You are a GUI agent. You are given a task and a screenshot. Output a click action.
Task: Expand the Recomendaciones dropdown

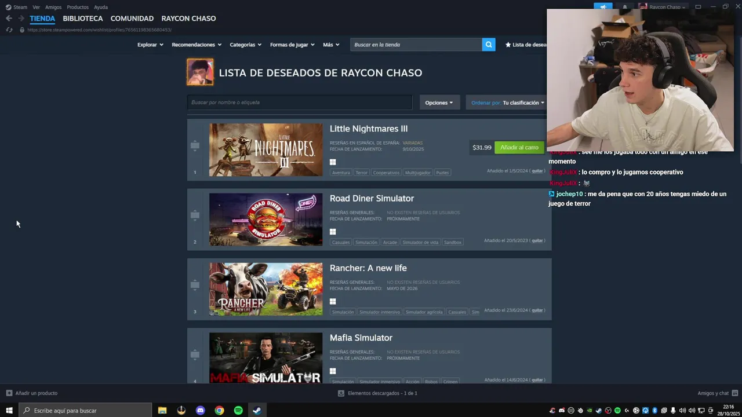[197, 45]
